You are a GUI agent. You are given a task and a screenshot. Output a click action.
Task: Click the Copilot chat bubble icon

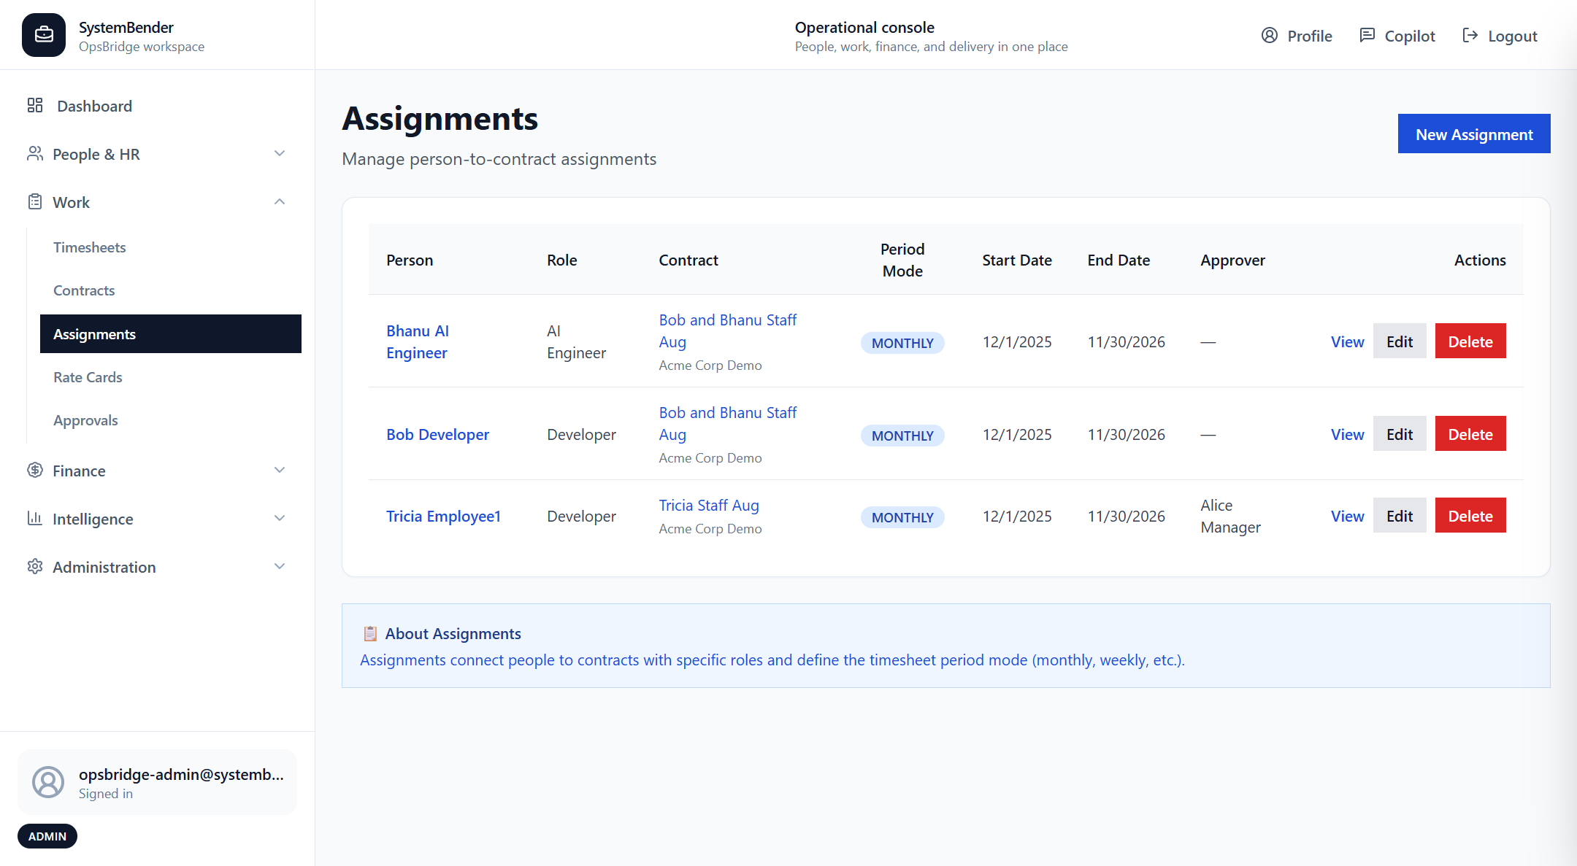pyautogui.click(x=1367, y=36)
